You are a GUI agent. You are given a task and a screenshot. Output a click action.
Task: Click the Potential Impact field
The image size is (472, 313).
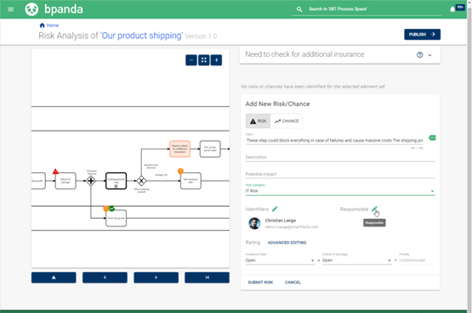(340, 174)
